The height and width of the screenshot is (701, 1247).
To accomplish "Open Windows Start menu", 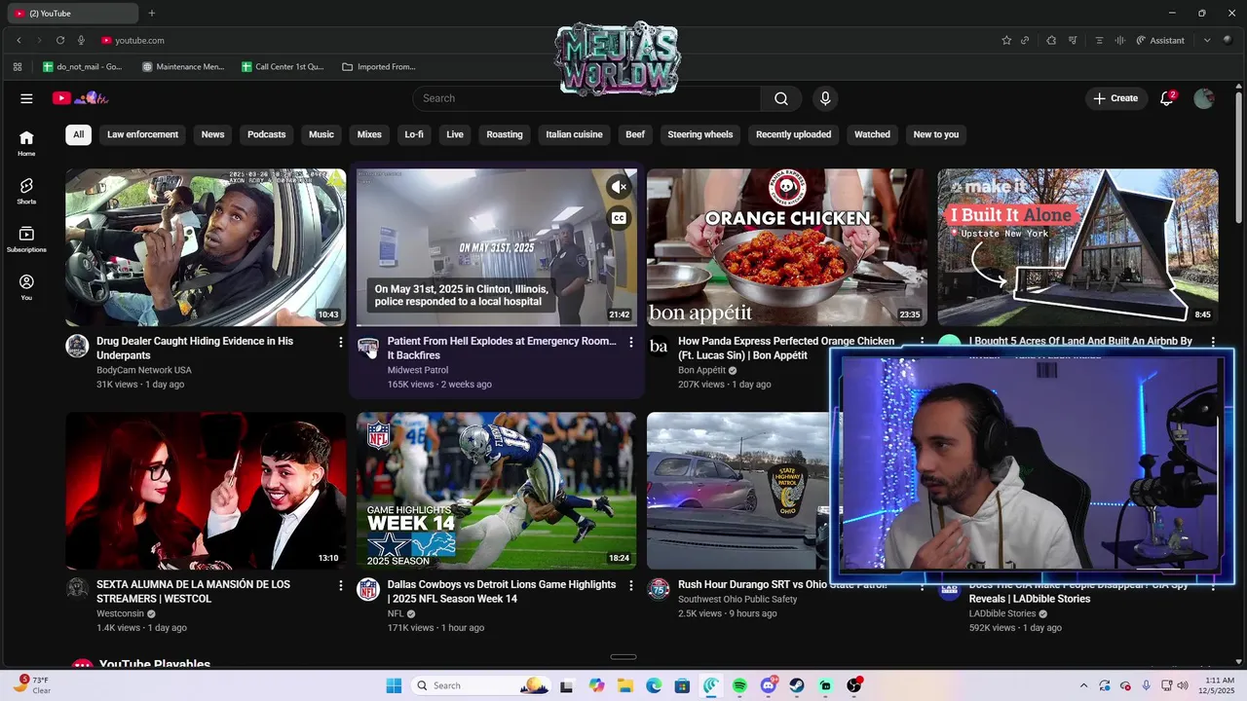I will click(x=394, y=685).
